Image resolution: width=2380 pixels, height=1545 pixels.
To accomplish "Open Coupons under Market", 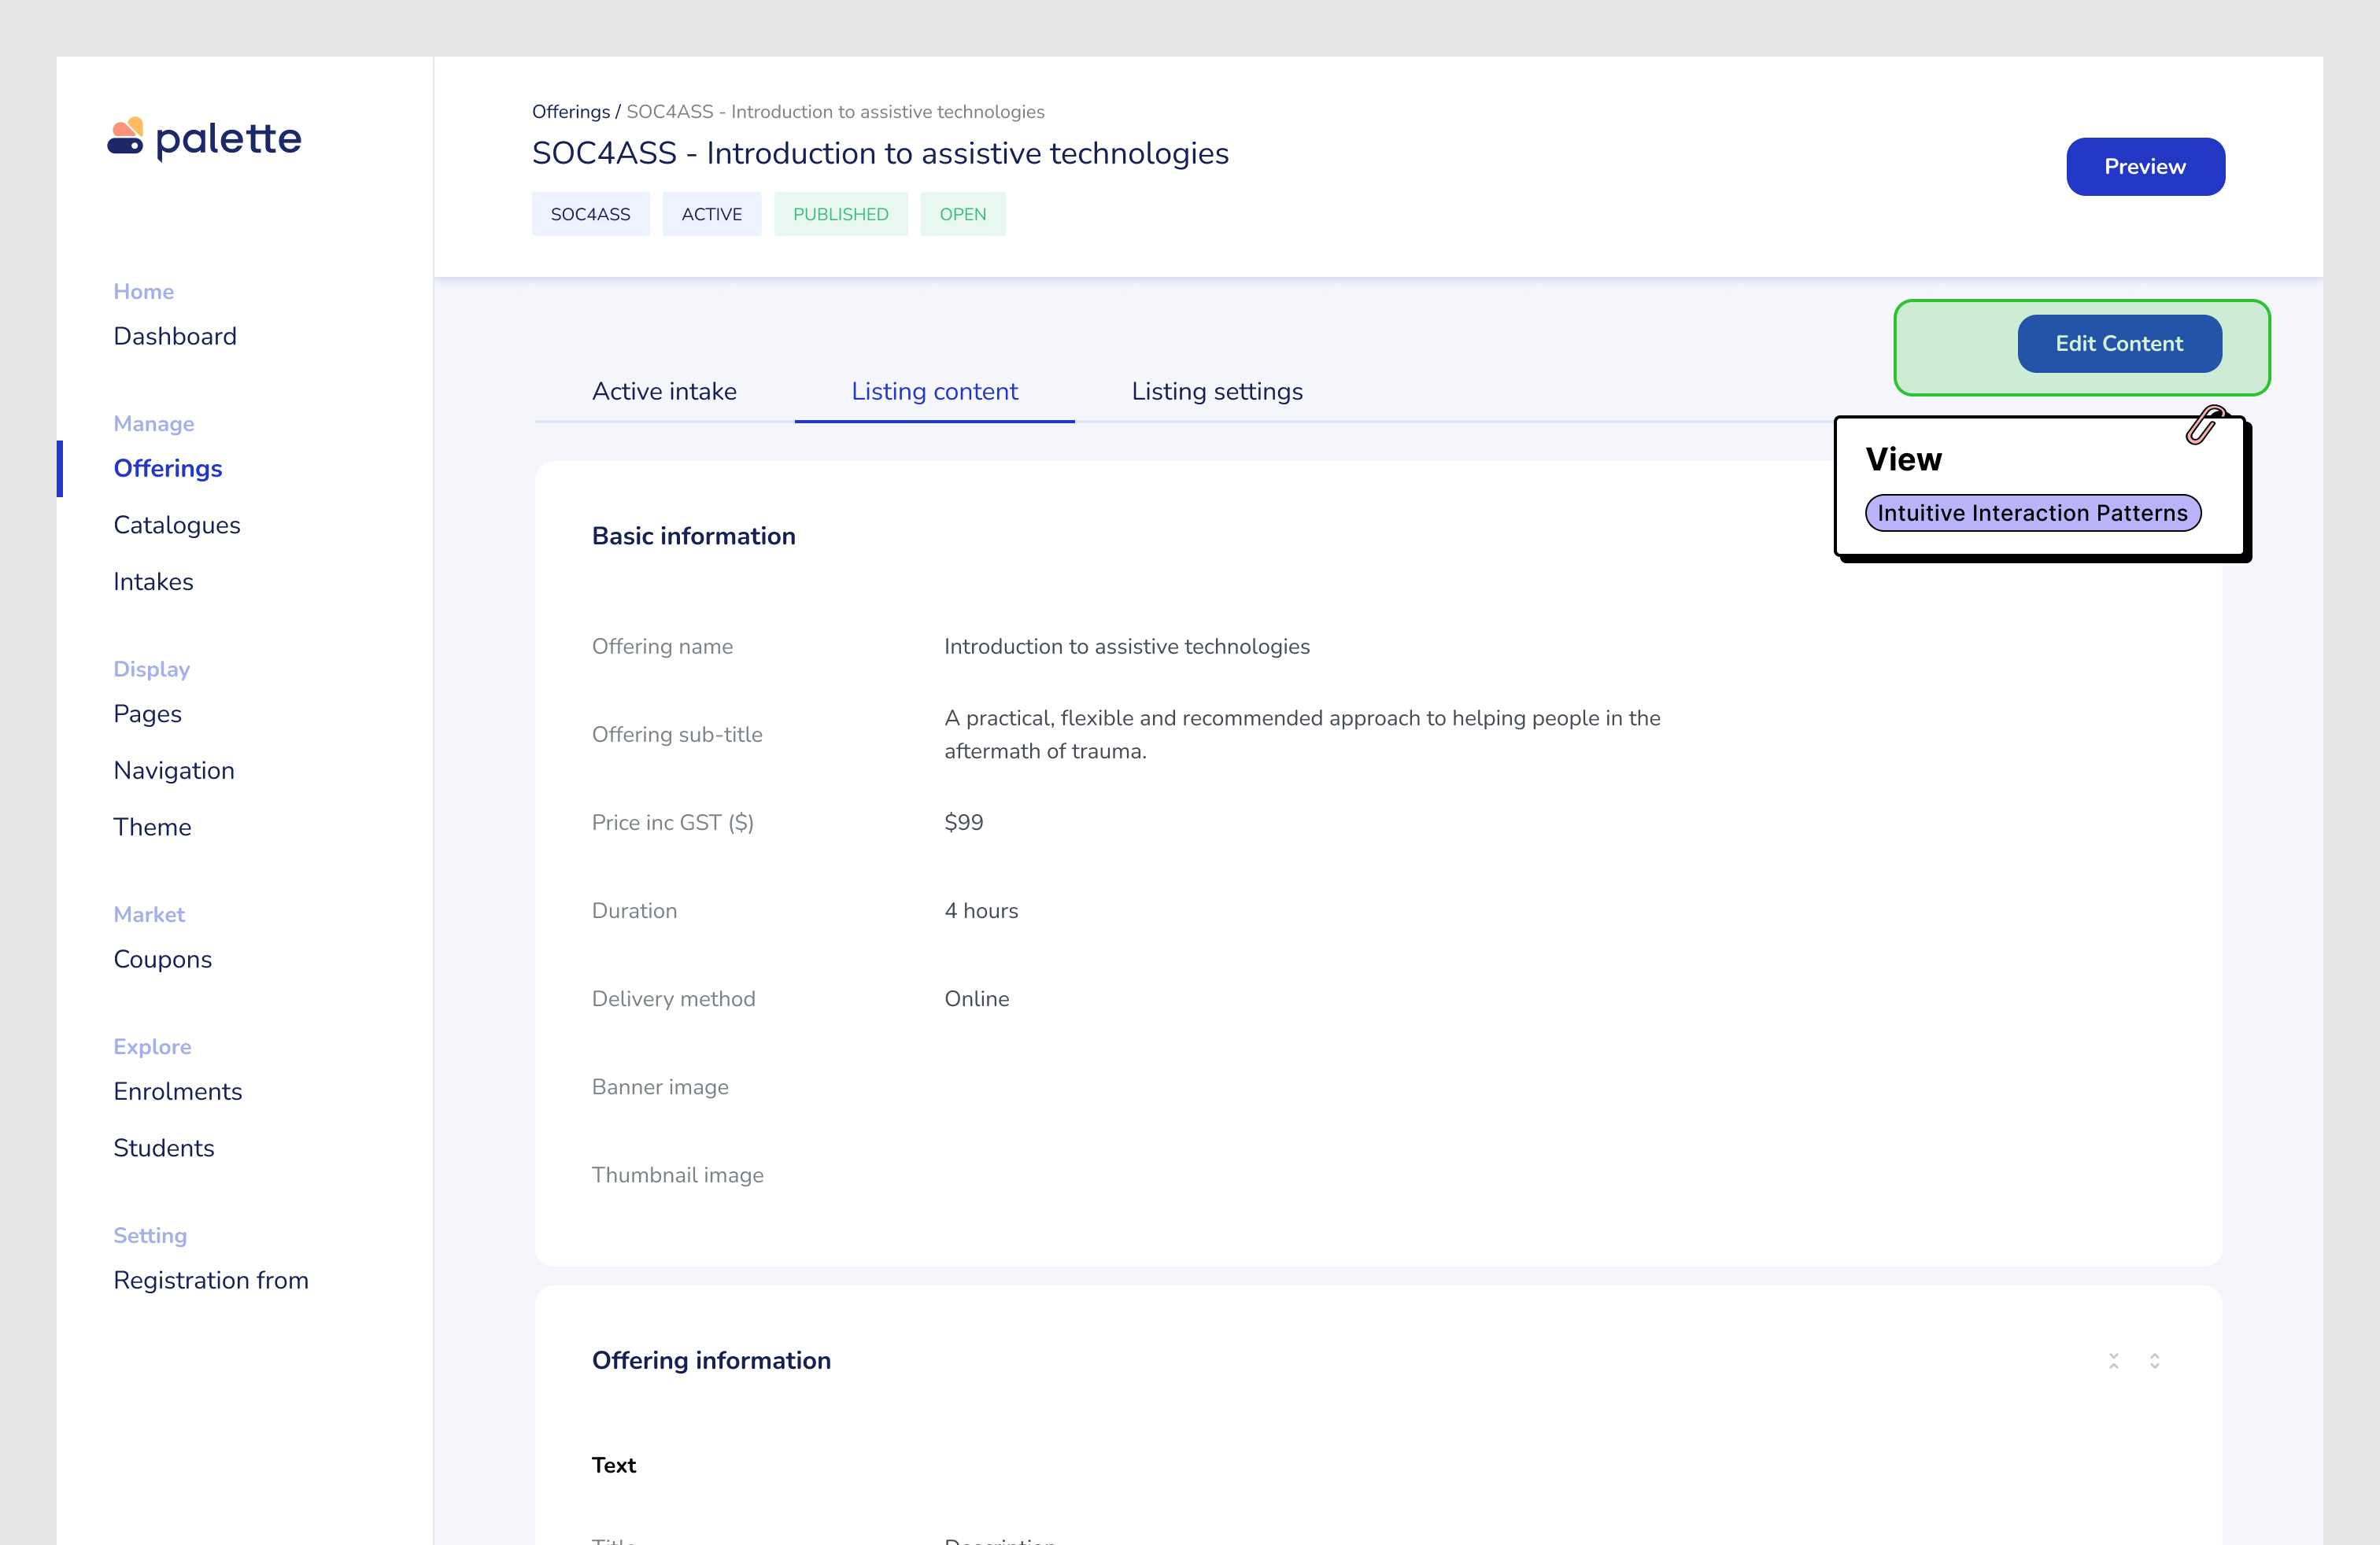I will [162, 958].
